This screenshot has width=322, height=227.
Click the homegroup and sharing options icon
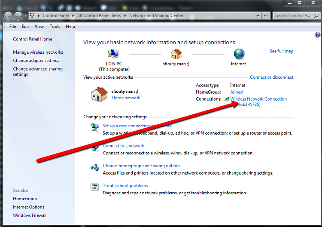95,167
